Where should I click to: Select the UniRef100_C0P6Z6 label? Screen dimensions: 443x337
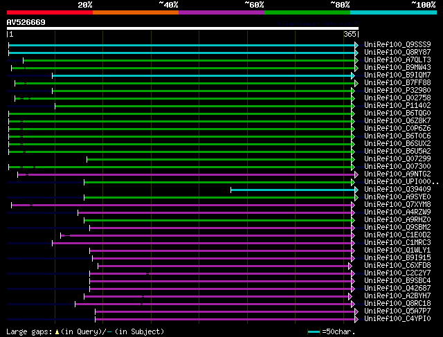(397, 128)
